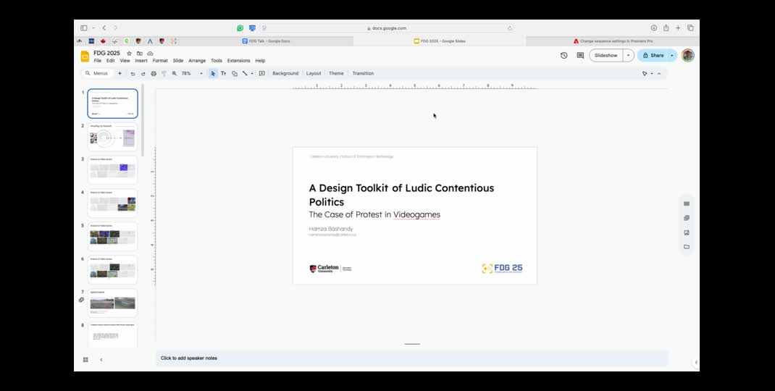The height and width of the screenshot is (391, 775).
Task: Switch to grid view of slides
Action: [85, 359]
